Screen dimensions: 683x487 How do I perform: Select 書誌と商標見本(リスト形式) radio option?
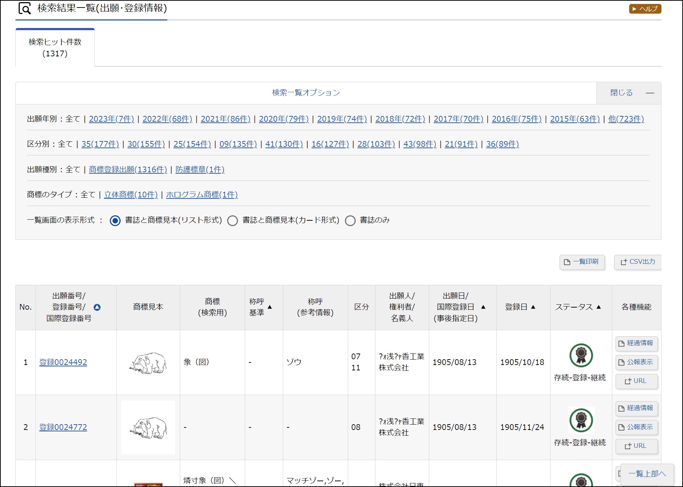115,220
